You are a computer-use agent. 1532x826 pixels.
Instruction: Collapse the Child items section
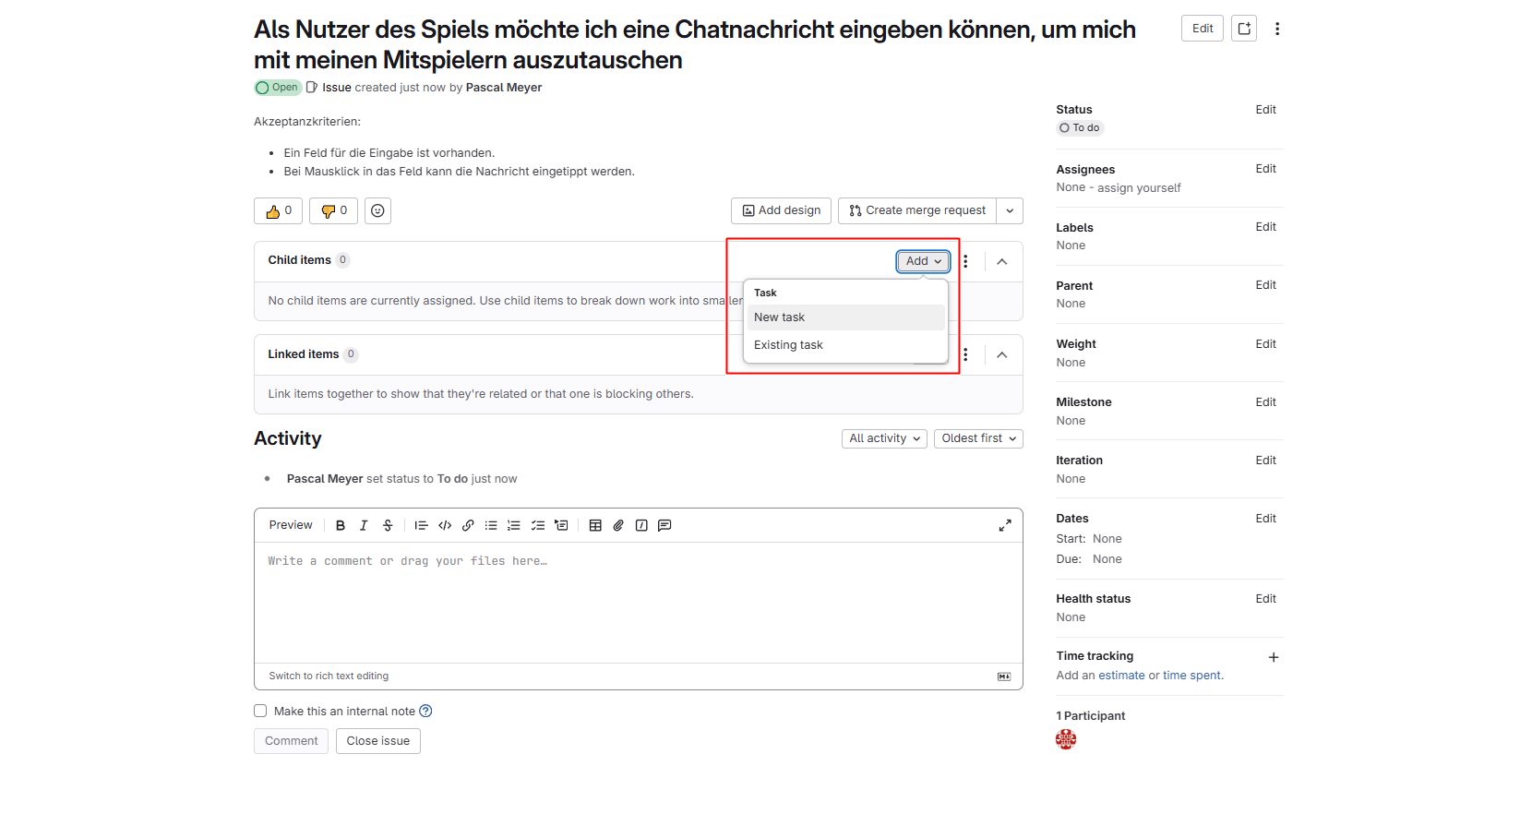(x=1001, y=261)
